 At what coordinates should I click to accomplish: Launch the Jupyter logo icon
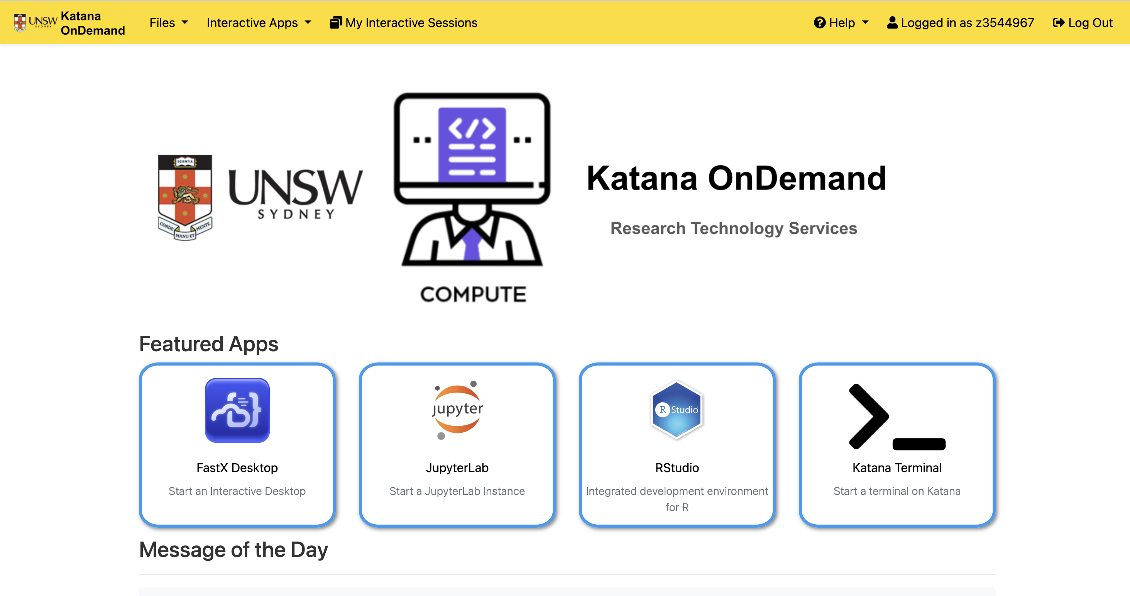[457, 410]
